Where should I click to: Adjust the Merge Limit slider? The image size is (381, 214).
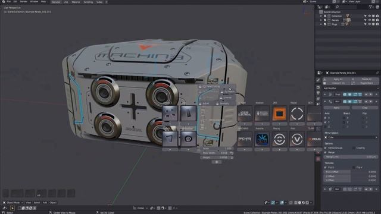tap(351, 157)
